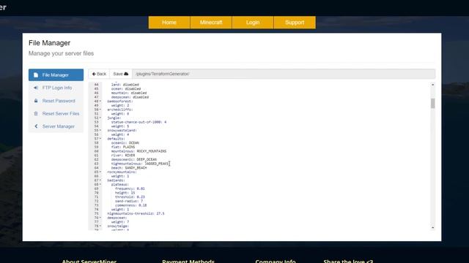Viewport: 469px width, 263px height.
Task: Click the 'deepoceanic: DEEP_OCEAN' line
Action: tap(133, 159)
